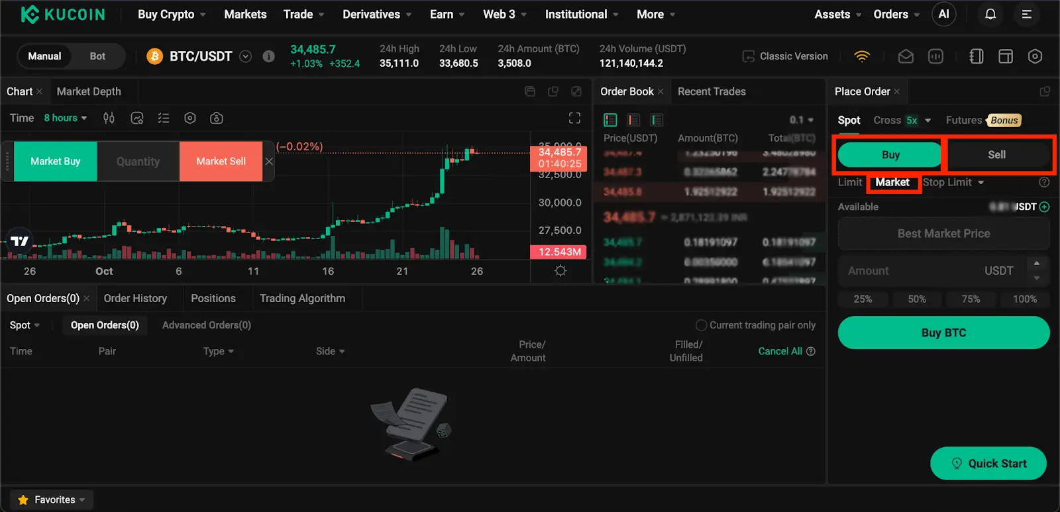1060x512 pixels.
Task: Select sell-only order book view icon
Action: (633, 120)
